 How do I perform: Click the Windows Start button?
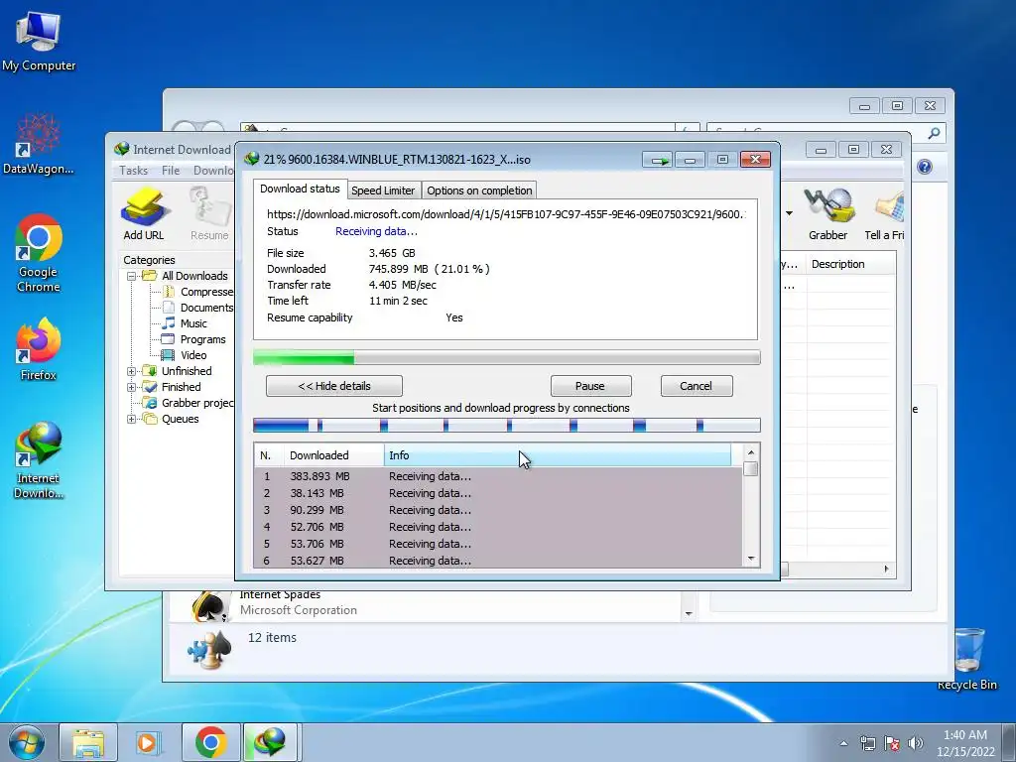click(27, 742)
